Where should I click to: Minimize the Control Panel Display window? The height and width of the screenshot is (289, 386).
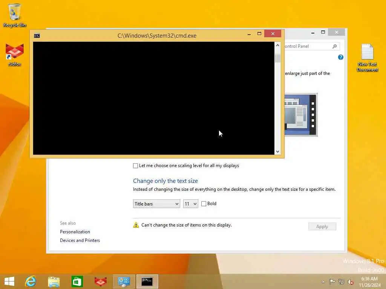click(312, 32)
